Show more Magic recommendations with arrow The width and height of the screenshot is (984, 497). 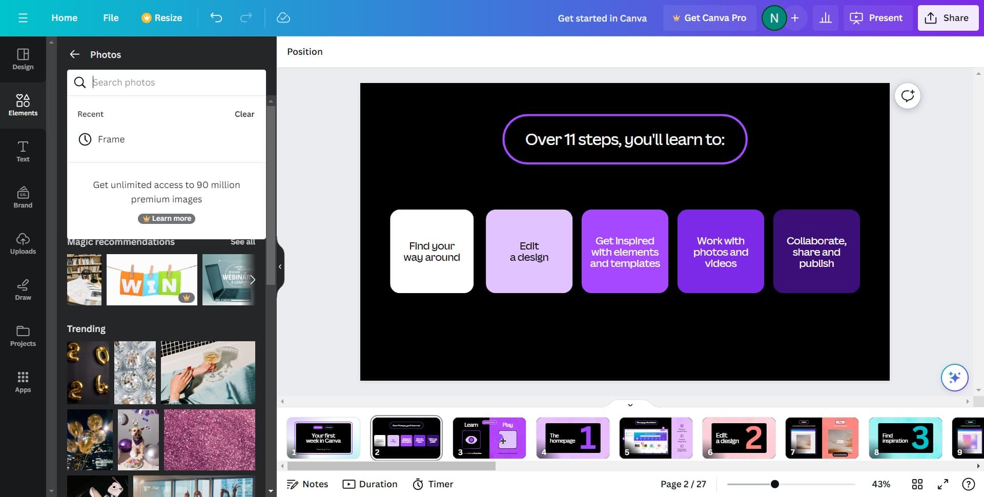pyautogui.click(x=252, y=280)
